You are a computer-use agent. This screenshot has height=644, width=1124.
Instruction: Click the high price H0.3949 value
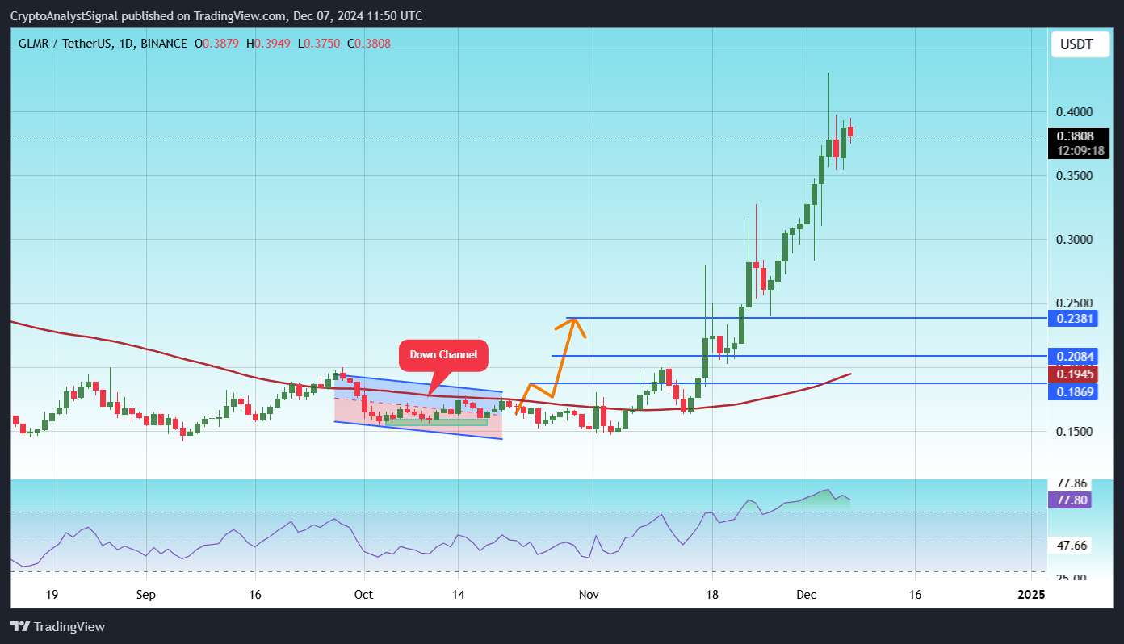(x=269, y=43)
